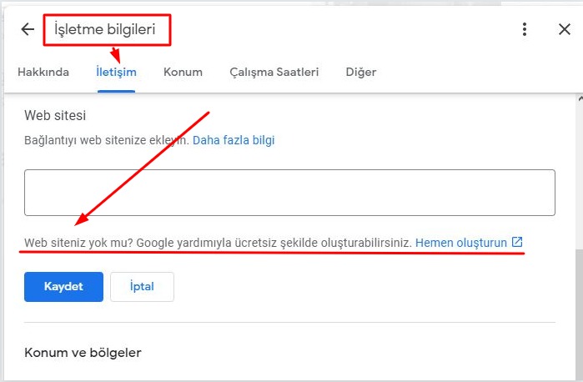
Task: Click the external link icon after Hemen oluşturun
Action: (517, 242)
